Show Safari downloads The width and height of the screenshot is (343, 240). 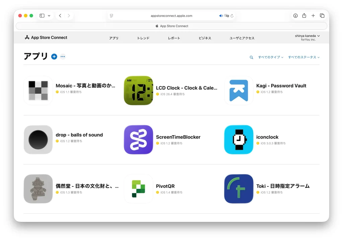pyautogui.click(x=295, y=16)
